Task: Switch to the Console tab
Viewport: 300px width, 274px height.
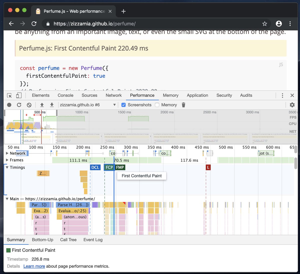Action: click(x=65, y=95)
